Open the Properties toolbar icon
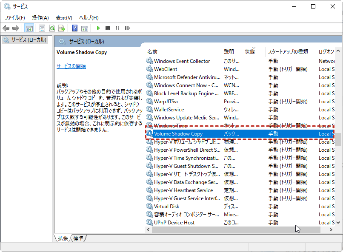The width and height of the screenshot is (343, 252). [42, 28]
